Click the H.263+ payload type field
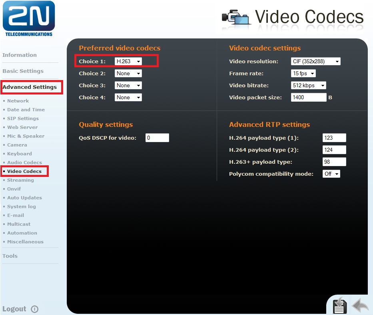 pos(334,162)
